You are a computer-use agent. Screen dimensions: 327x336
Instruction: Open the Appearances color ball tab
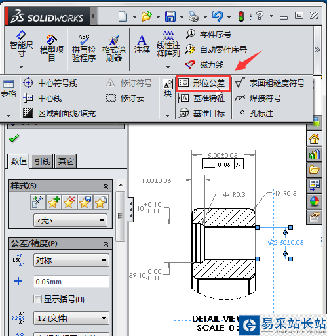[314, 201]
